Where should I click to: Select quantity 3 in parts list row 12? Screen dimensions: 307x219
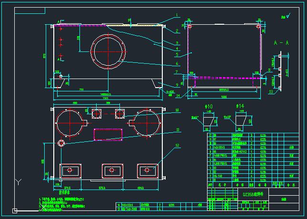click(x=251, y=135)
